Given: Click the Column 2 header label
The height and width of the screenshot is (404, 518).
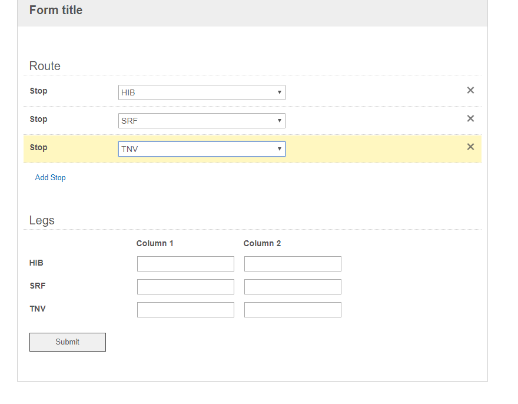Looking at the screenshot, I should pos(262,243).
